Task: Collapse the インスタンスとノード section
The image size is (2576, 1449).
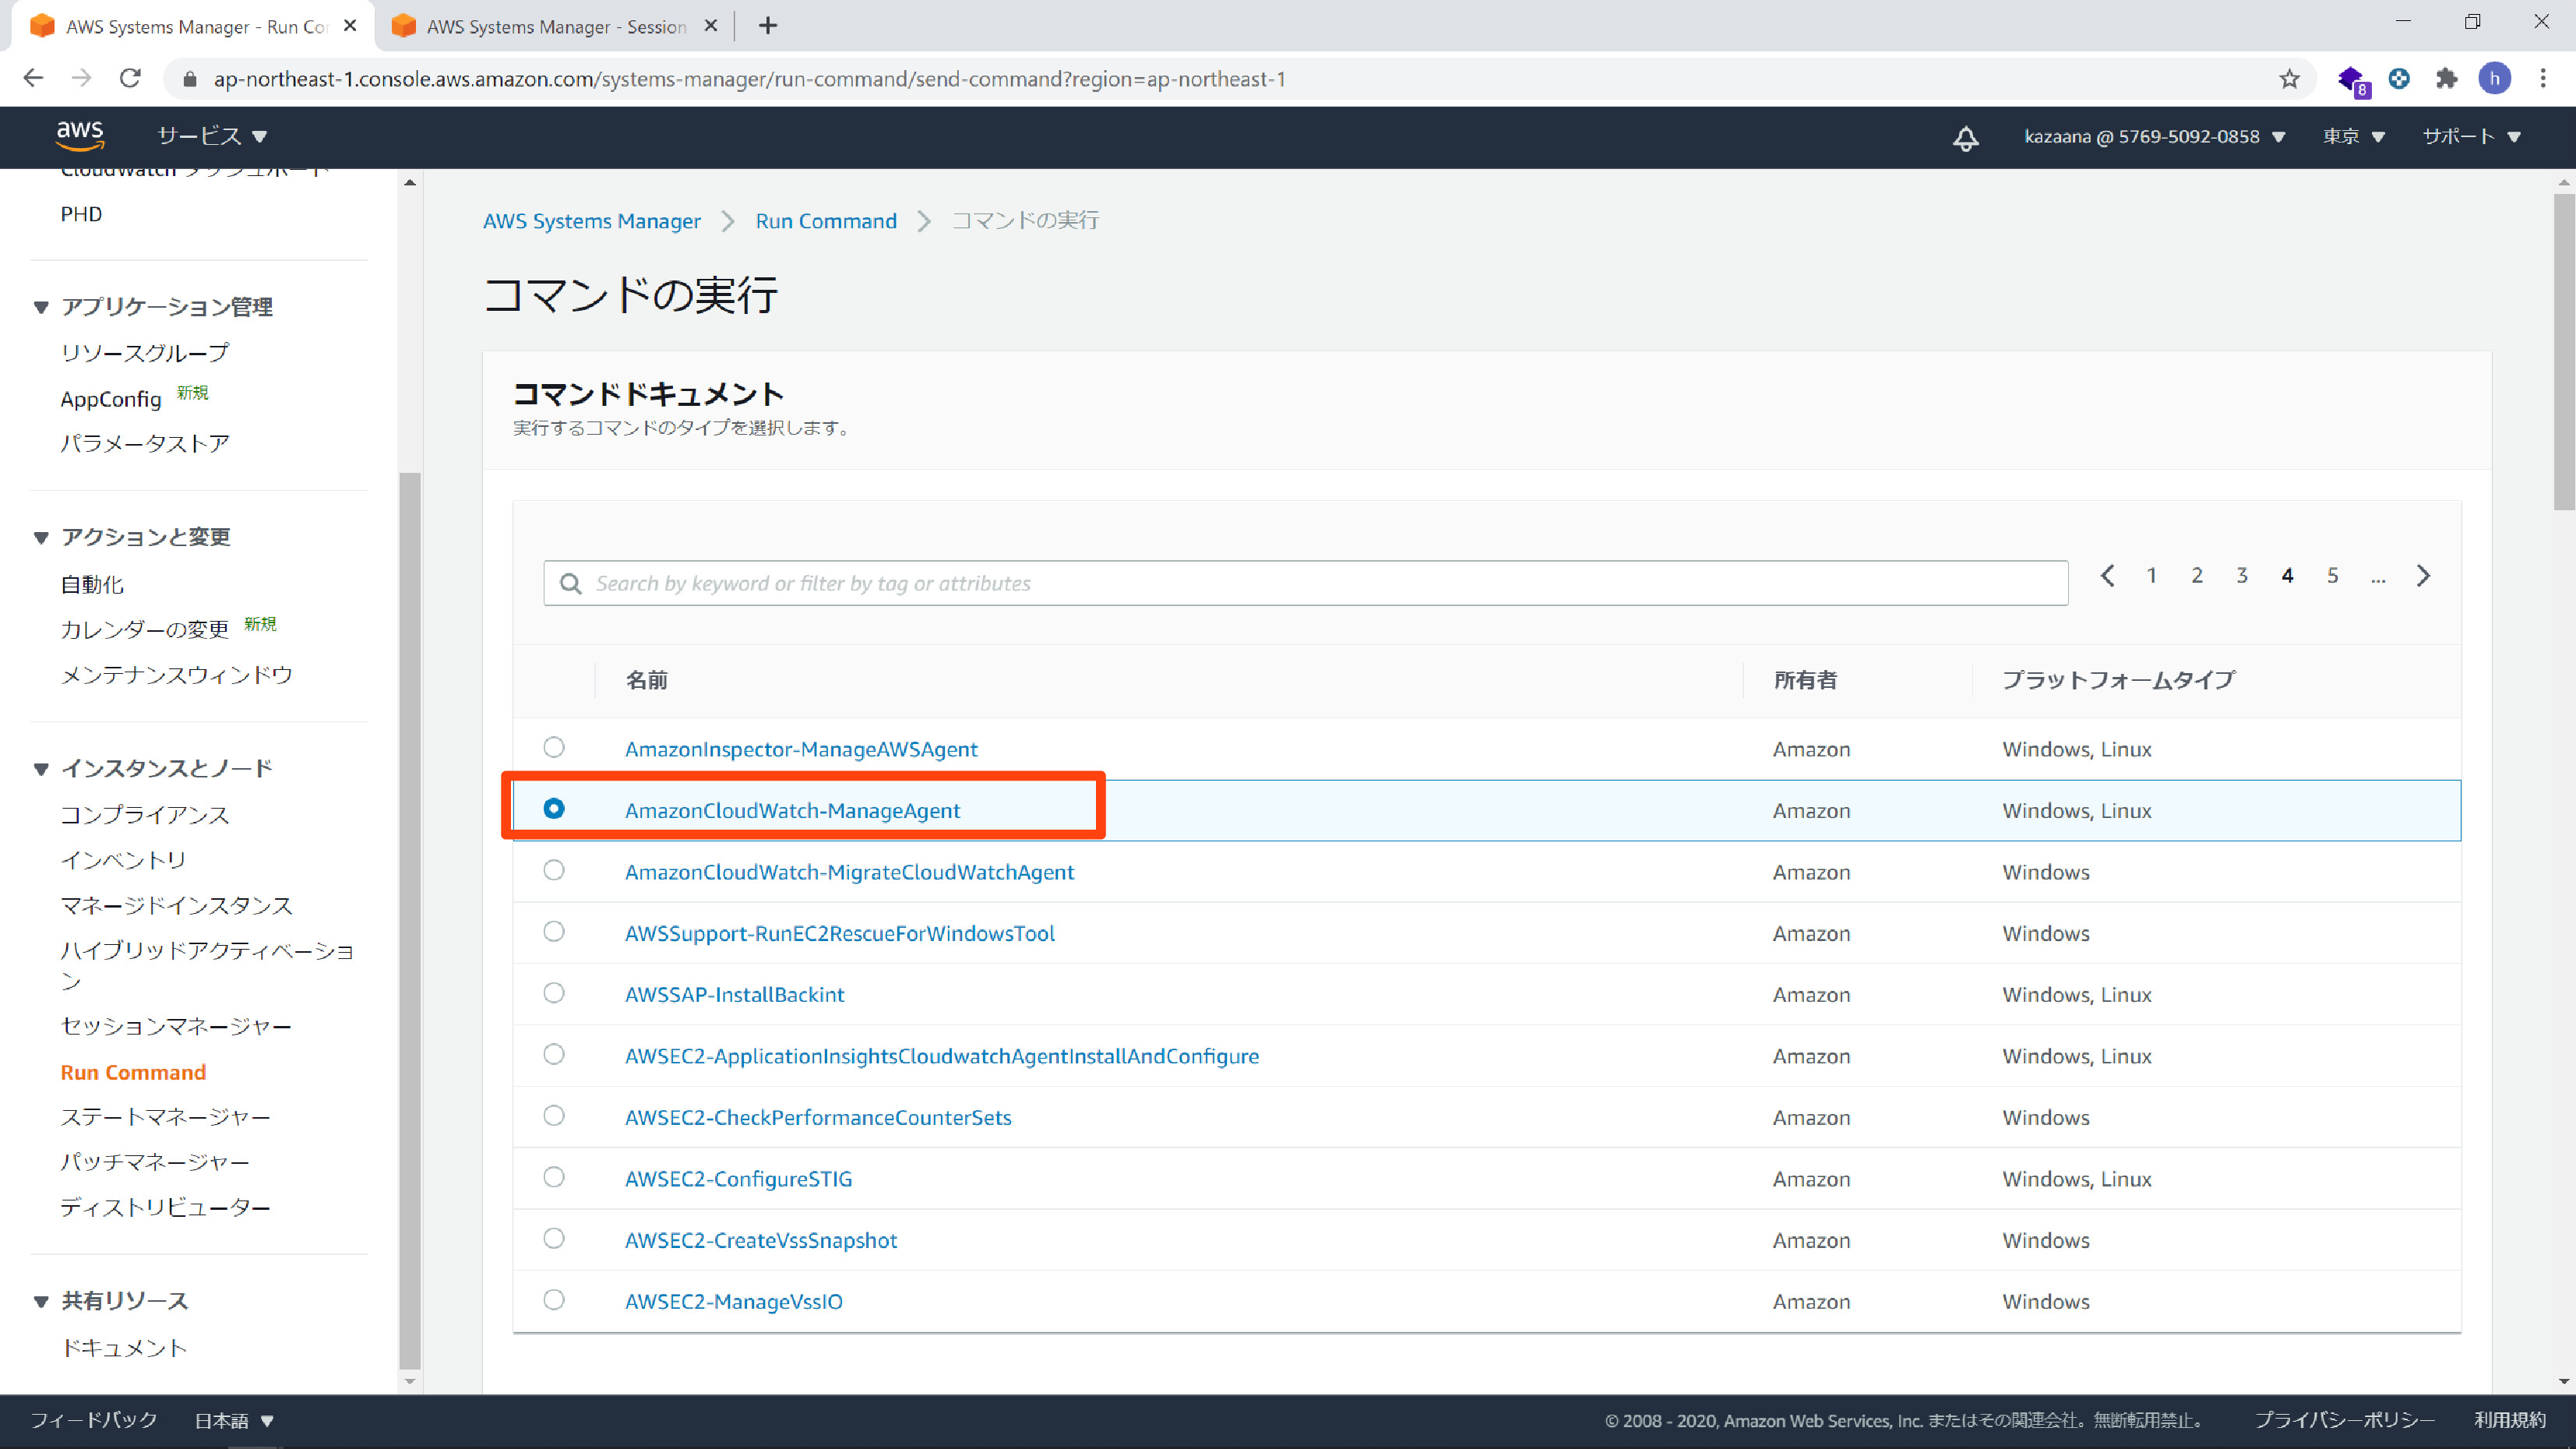Action: 41,769
